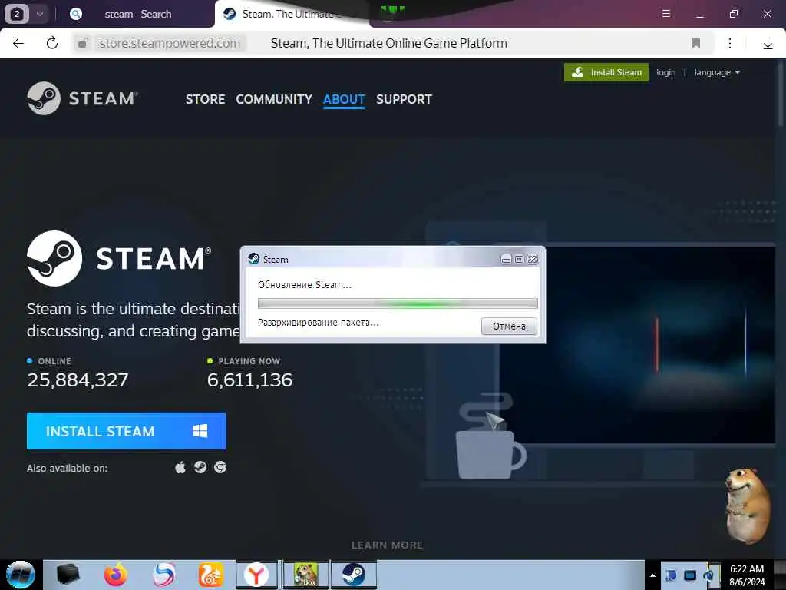Open the Windows Start orb
Image resolution: width=786 pixels, height=590 pixels.
click(20, 575)
